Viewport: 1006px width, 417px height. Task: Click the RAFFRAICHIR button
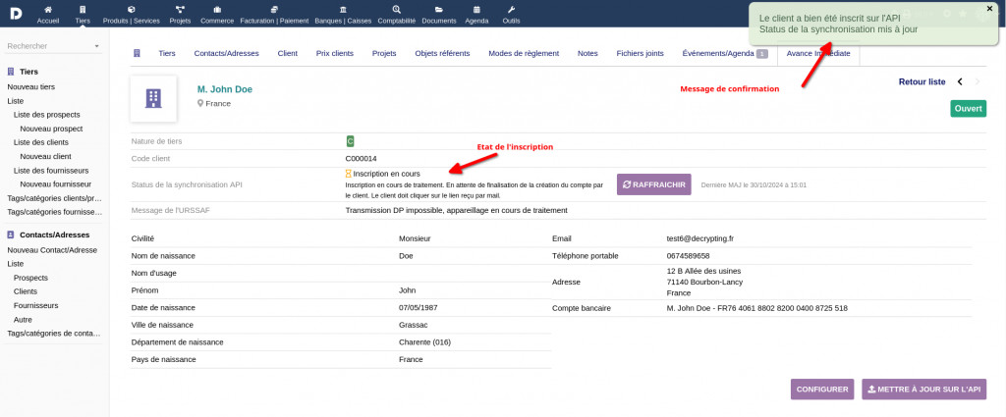pos(653,184)
